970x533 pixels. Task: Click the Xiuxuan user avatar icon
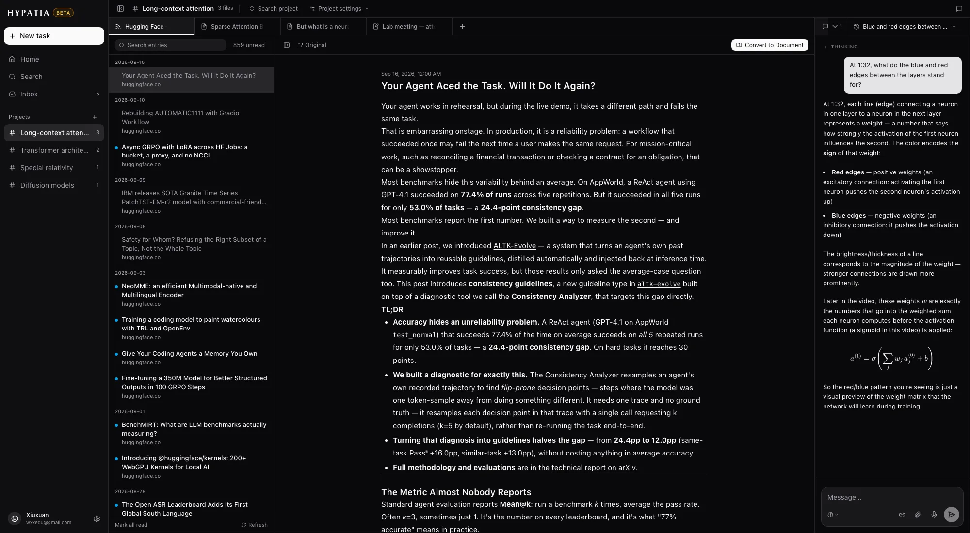pyautogui.click(x=15, y=518)
